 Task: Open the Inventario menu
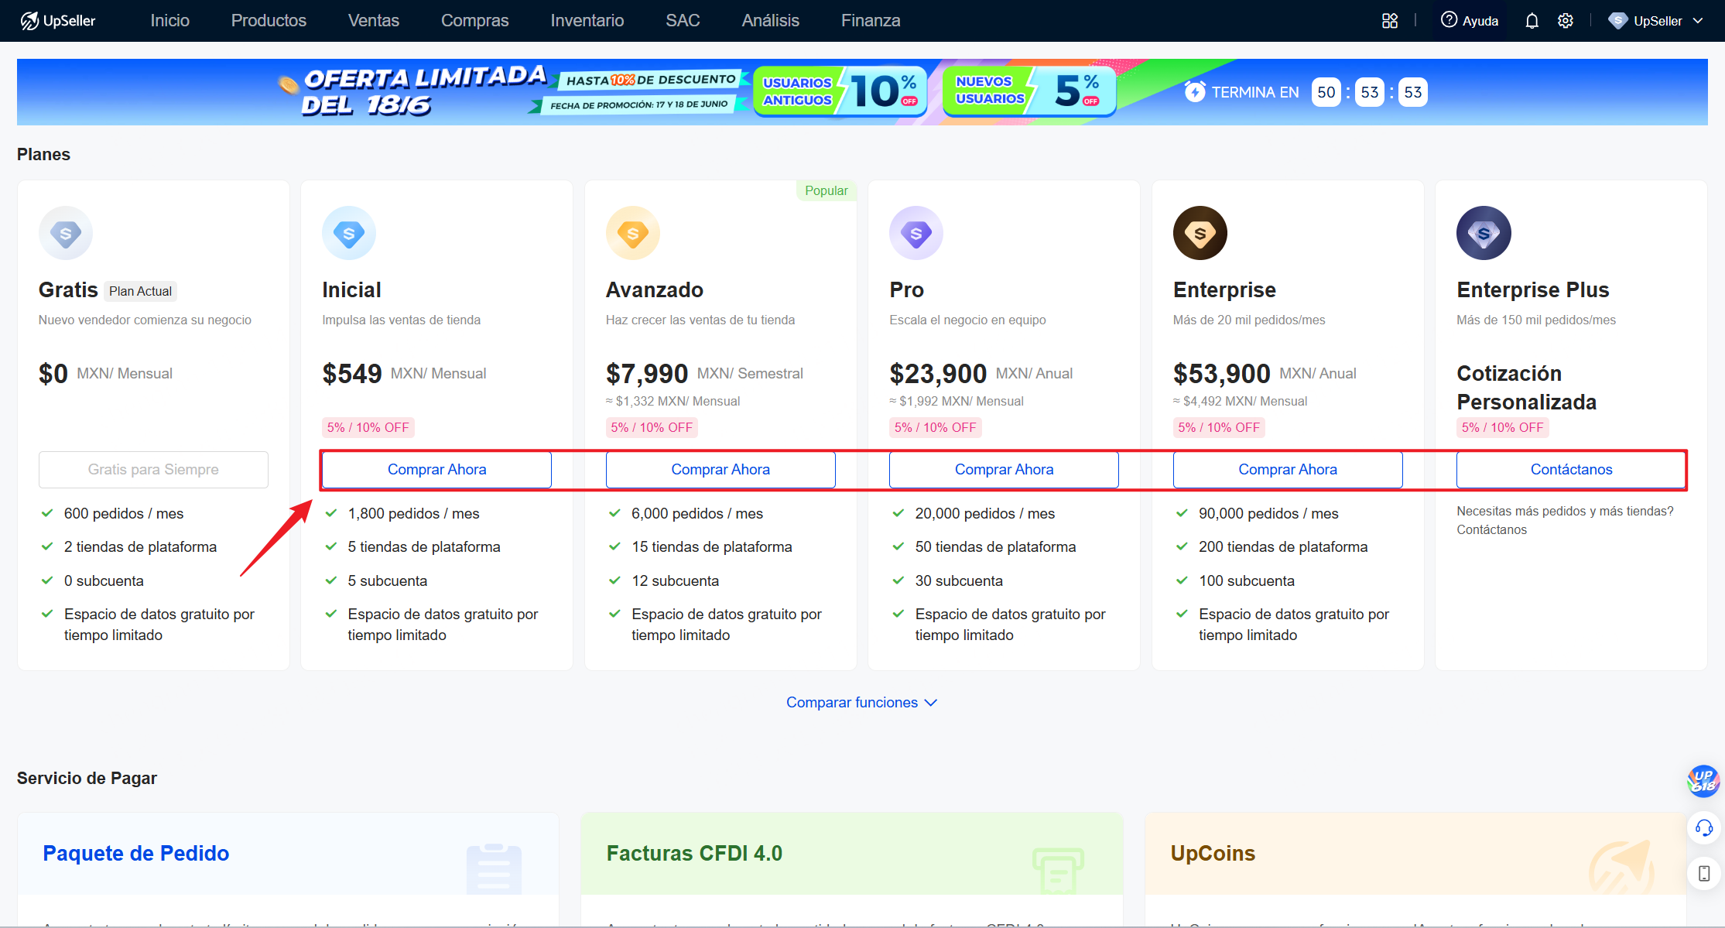point(587,21)
